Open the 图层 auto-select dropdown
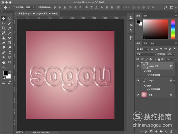The width and height of the screenshot is (178, 134). [30, 7]
